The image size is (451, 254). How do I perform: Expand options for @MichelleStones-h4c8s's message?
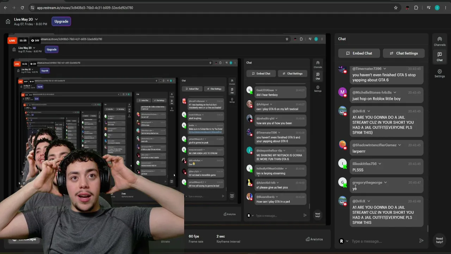pyautogui.click(x=395, y=92)
